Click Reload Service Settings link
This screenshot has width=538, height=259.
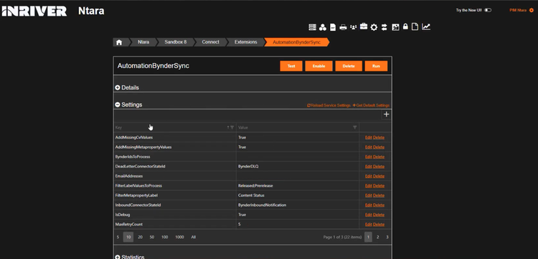(329, 105)
